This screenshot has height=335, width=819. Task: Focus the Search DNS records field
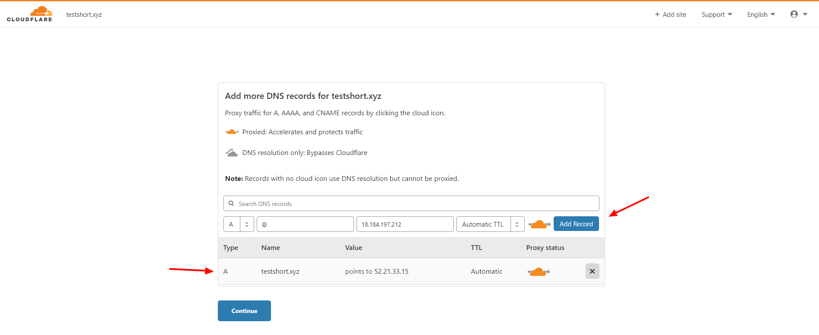point(411,203)
